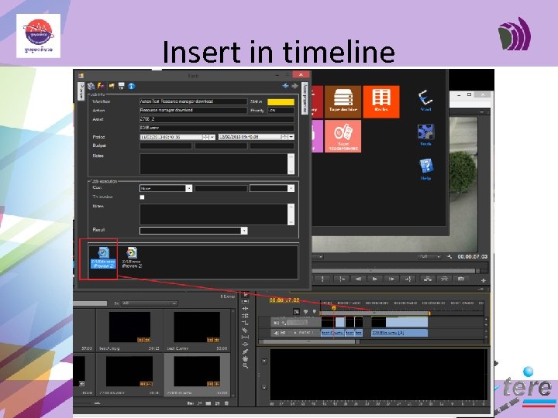Select the second preview media file icon
The height and width of the screenshot is (418, 558).
click(x=132, y=258)
